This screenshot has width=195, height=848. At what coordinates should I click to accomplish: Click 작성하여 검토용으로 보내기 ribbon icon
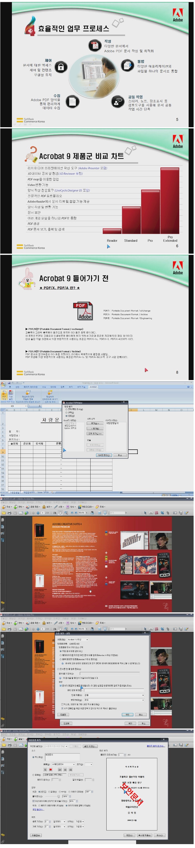click(50, 395)
